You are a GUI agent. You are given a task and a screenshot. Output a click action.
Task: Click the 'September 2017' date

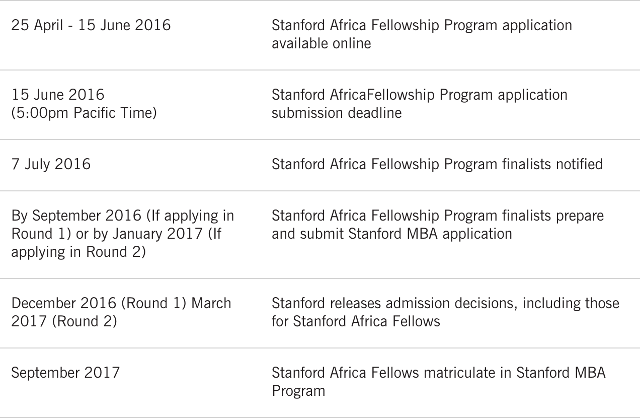(65, 373)
